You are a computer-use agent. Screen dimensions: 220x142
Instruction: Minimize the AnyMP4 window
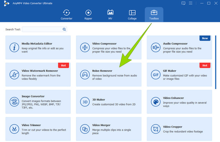coord(202,3)
